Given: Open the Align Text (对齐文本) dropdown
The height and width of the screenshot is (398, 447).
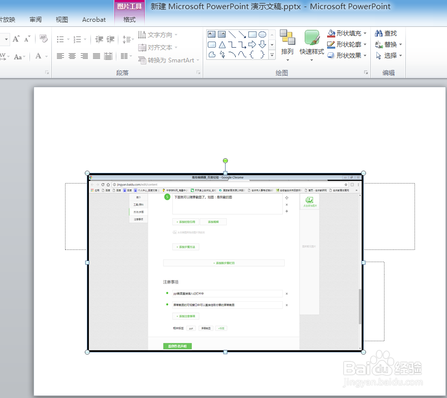Looking at the screenshot, I should point(158,48).
